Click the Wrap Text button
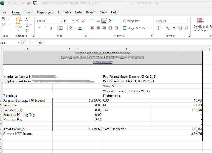The width and height of the screenshot is (212, 153). click(x=131, y=21)
